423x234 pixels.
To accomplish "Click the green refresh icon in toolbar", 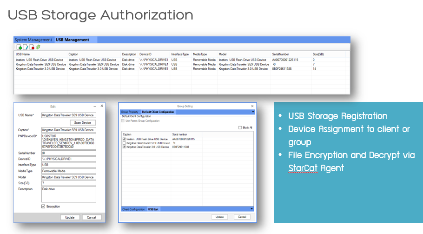I will [38, 47].
